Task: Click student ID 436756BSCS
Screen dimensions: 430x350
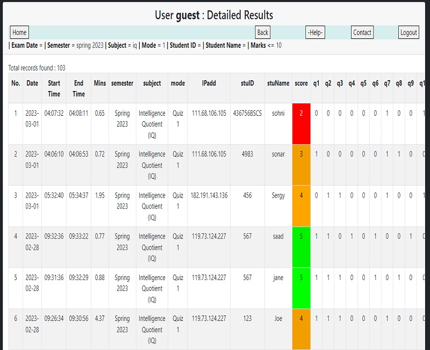Action: (x=247, y=114)
